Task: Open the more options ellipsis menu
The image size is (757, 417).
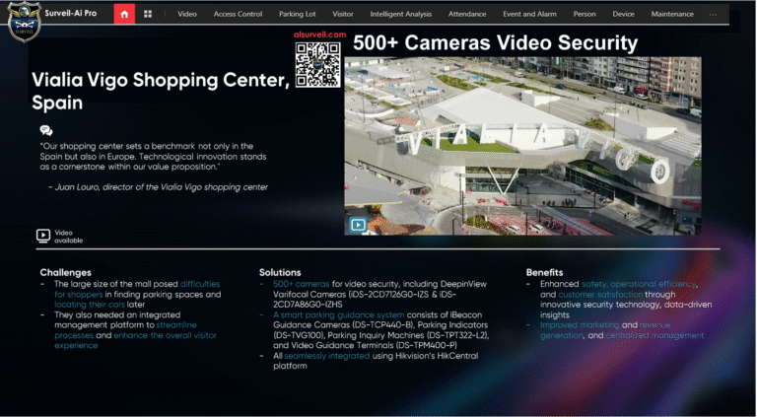Action: [713, 14]
